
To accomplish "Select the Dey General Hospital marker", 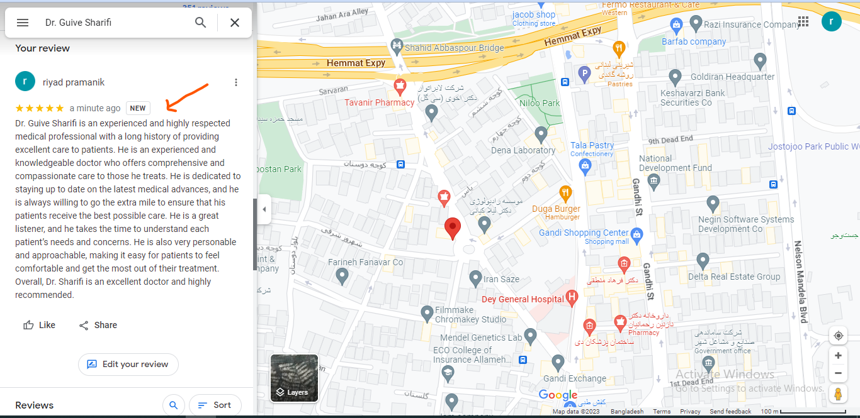I will click(572, 297).
